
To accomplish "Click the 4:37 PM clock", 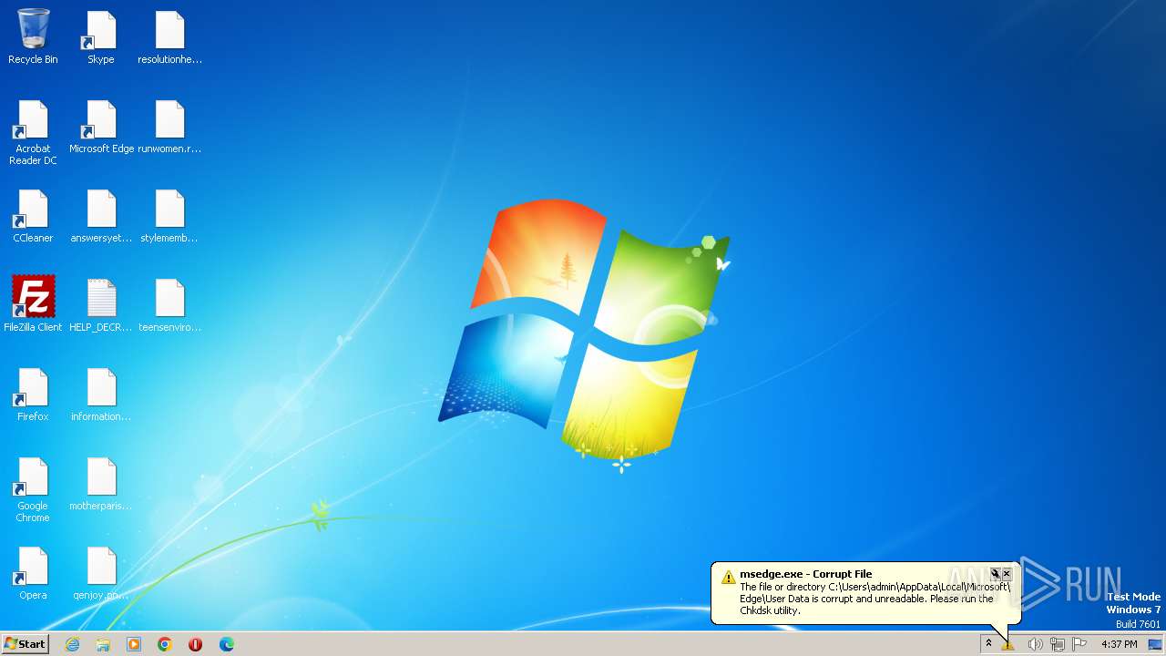I will 1119,644.
